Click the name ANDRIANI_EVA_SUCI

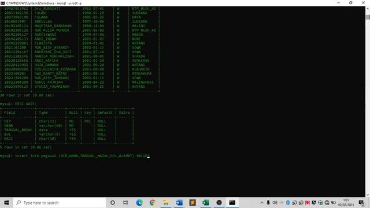tap(53, 52)
